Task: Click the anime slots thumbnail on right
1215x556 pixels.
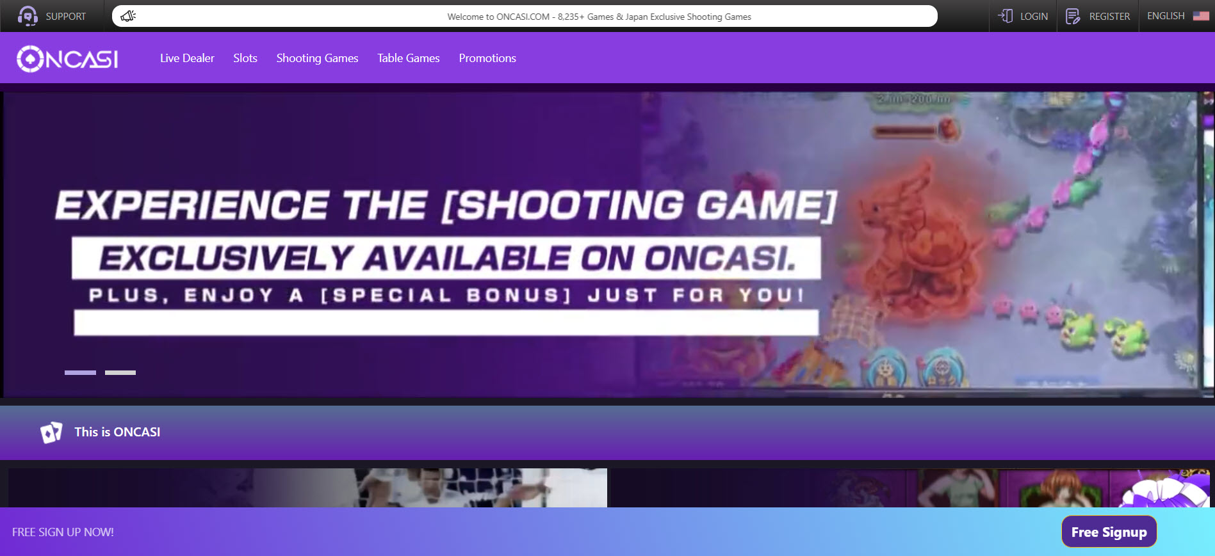Action: pyautogui.click(x=910, y=488)
